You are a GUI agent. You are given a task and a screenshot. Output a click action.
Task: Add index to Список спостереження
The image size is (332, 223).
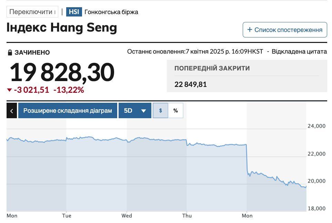(x=285, y=30)
